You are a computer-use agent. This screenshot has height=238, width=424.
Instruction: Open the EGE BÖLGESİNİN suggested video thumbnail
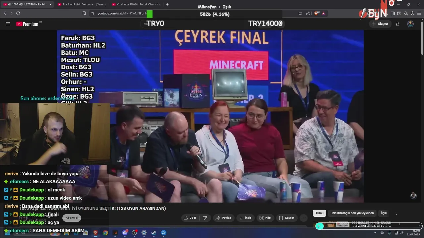coord(331,225)
